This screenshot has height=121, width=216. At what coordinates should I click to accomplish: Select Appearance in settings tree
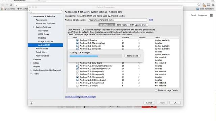[41, 20]
